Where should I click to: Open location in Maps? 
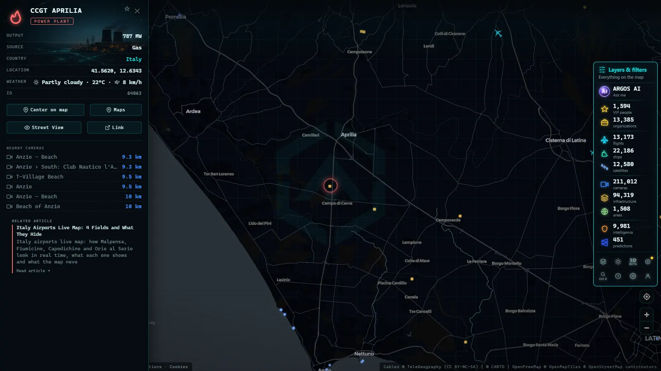pos(116,110)
